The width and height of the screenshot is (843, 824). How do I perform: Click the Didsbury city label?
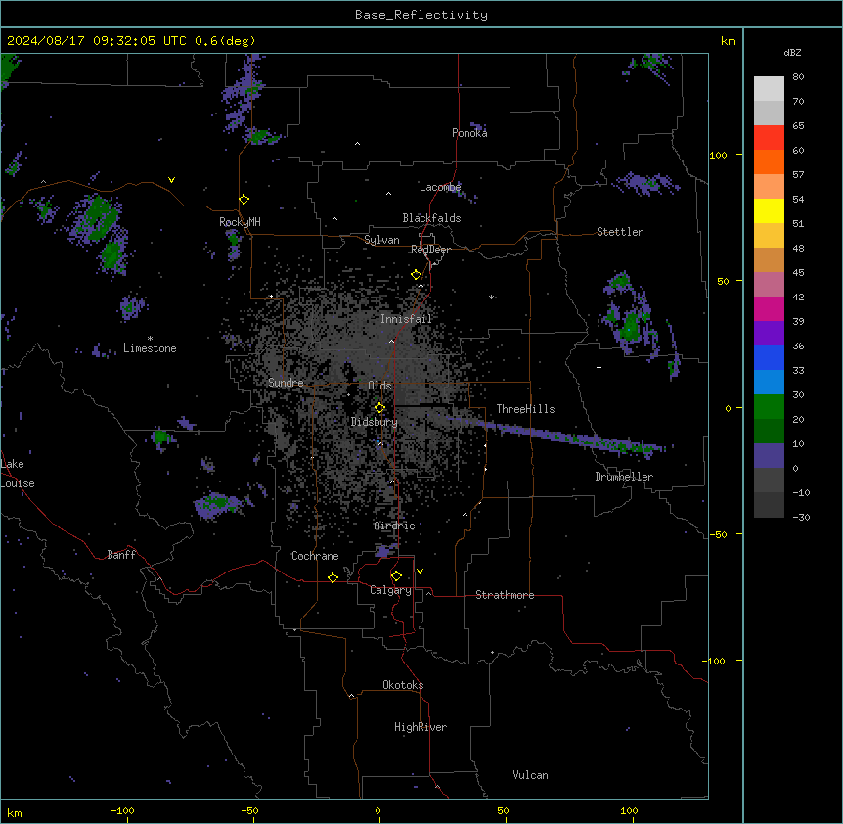pos(375,422)
